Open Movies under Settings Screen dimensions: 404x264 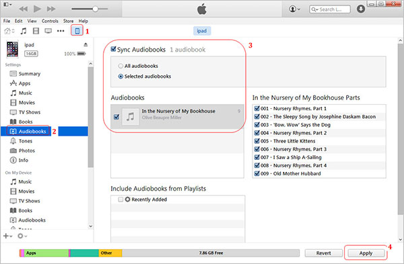point(22,103)
